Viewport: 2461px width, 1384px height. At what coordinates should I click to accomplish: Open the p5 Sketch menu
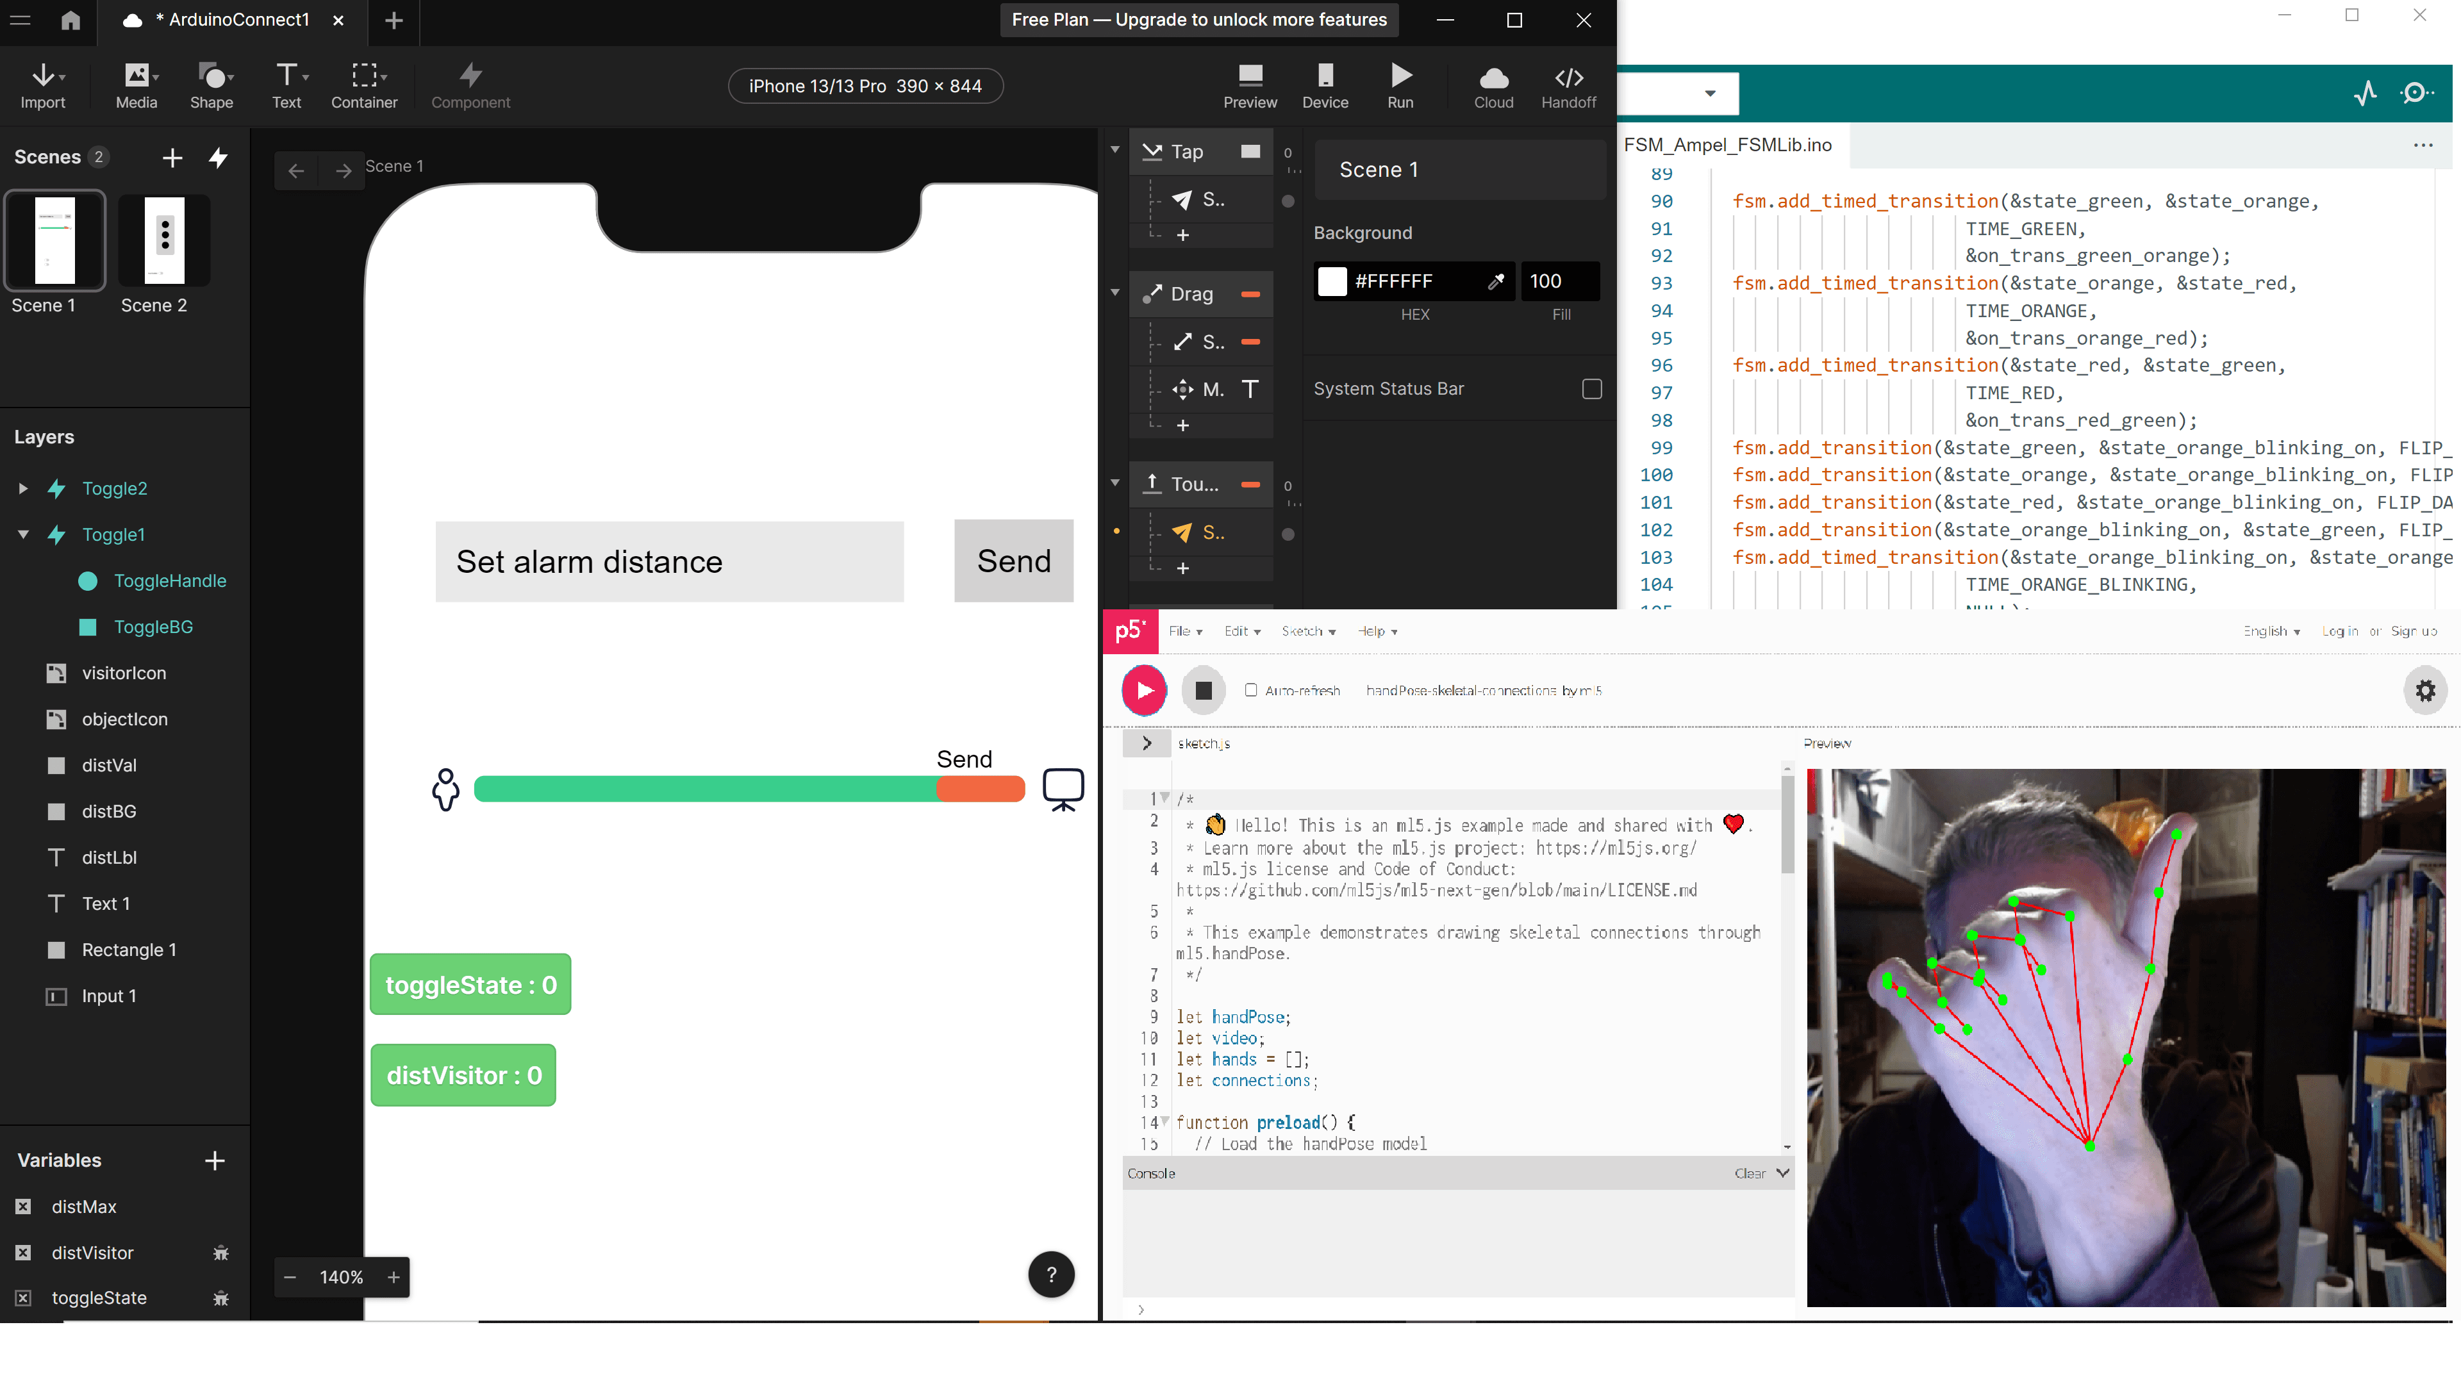(x=1308, y=631)
